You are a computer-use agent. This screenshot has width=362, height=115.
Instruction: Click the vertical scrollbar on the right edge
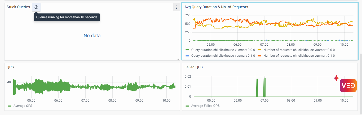point(360,79)
